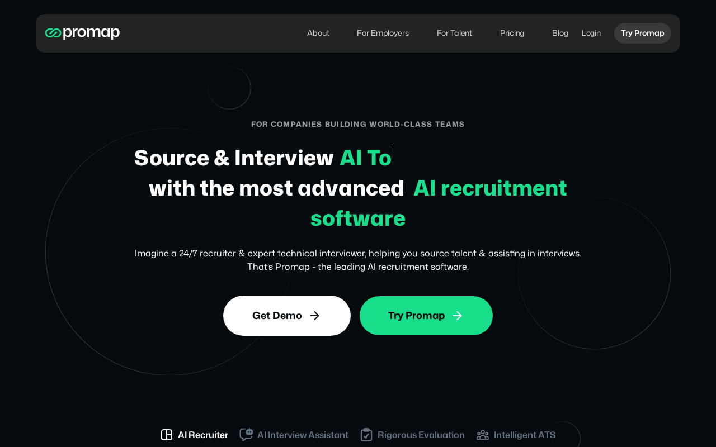Click the Rigorous Evaluation clipboard icon

click(x=366, y=435)
